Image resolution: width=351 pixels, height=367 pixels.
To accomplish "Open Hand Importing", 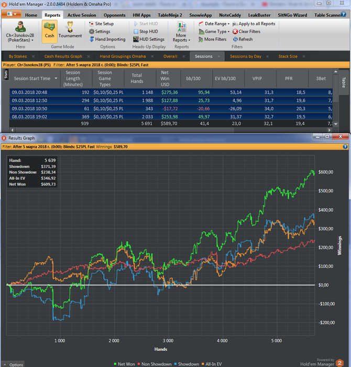I will [x=107, y=39].
